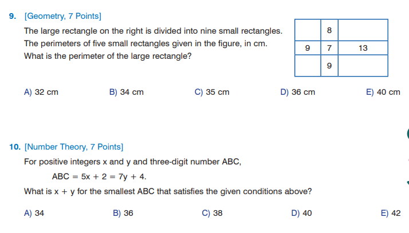Click the question number 10 label

(15, 147)
